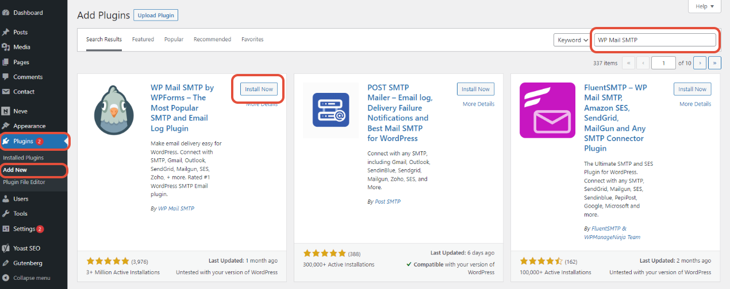The height and width of the screenshot is (289, 730).
Task: Click the Comments bubble icon
Action: (6, 77)
